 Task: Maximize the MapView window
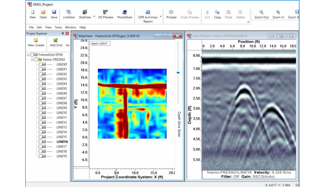point(168,36)
